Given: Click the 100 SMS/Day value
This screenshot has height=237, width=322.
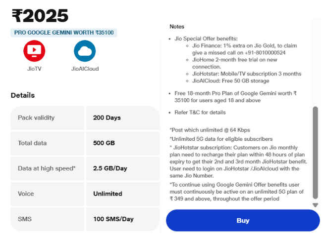Looking at the screenshot, I should (x=113, y=219).
